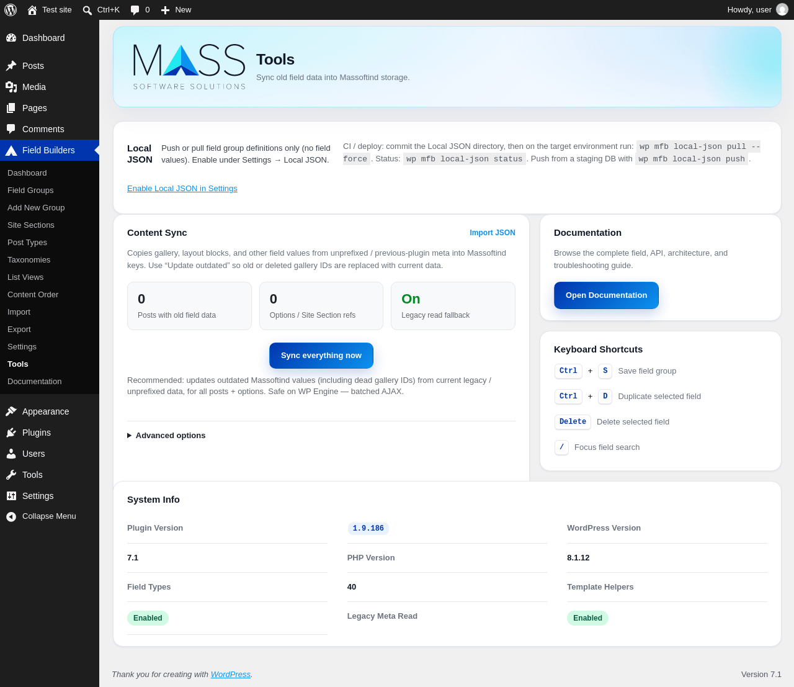Open the user avatar icon

tap(782, 9)
